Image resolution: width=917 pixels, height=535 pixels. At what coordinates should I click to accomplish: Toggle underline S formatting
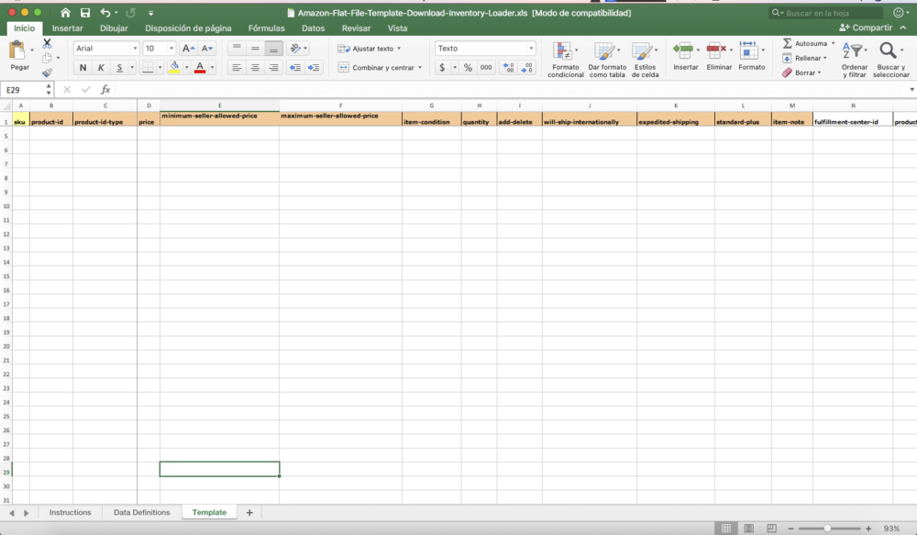point(119,67)
